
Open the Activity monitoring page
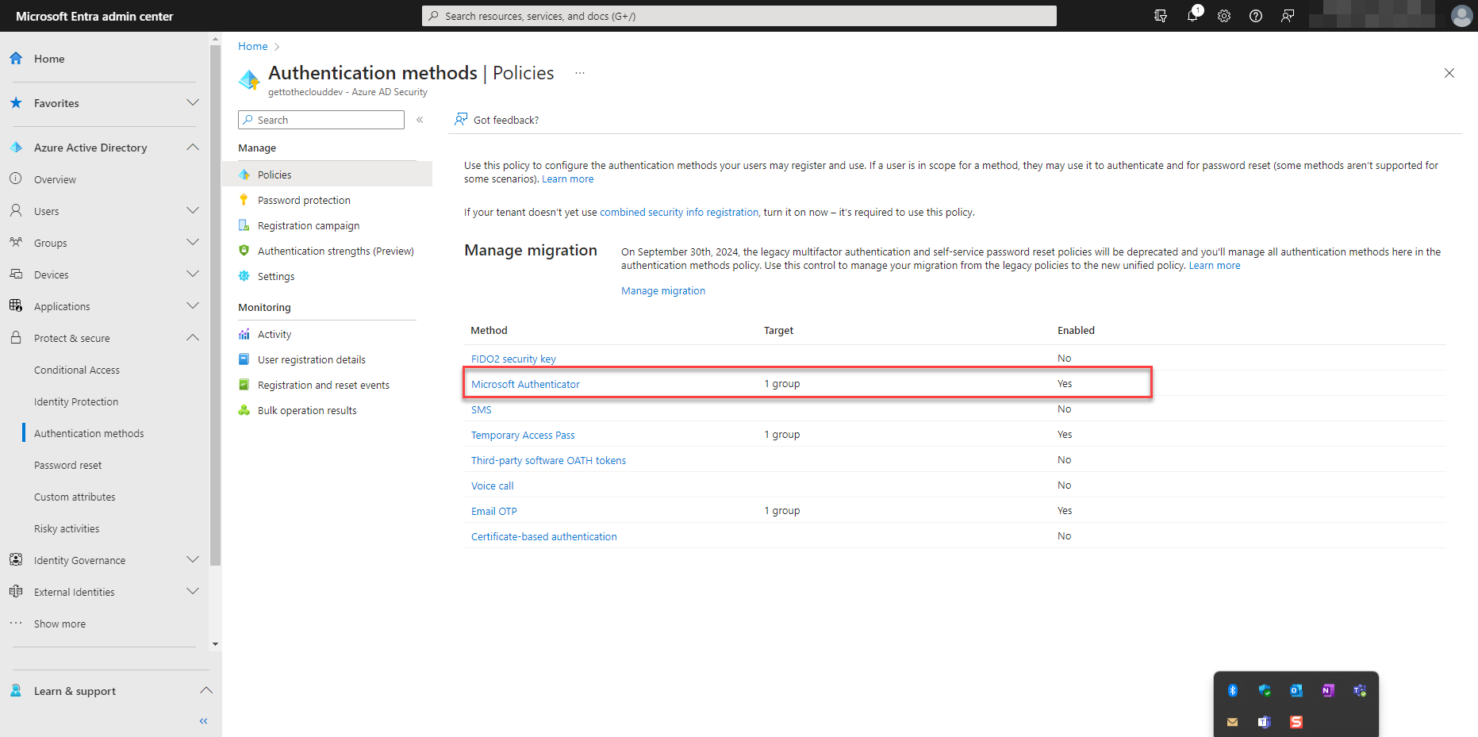coord(274,334)
